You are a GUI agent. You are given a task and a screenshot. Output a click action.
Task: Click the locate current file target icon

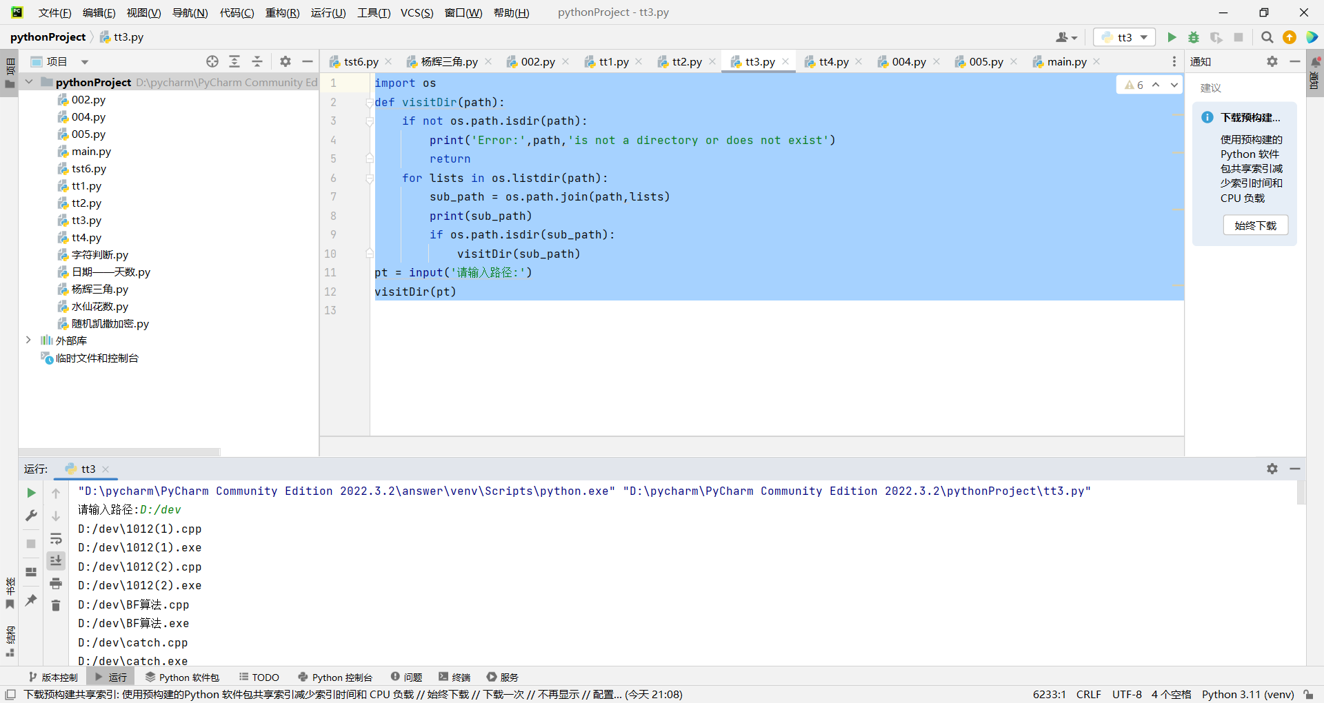coord(212,61)
